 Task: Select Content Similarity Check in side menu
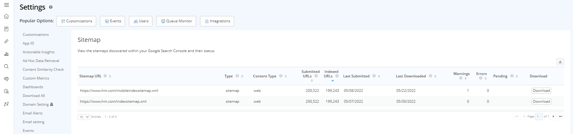(43, 70)
